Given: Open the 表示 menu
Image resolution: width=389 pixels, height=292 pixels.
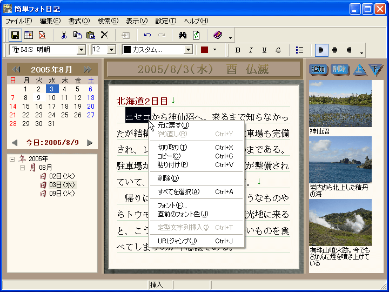Looking at the screenshot, I should (x=137, y=21).
